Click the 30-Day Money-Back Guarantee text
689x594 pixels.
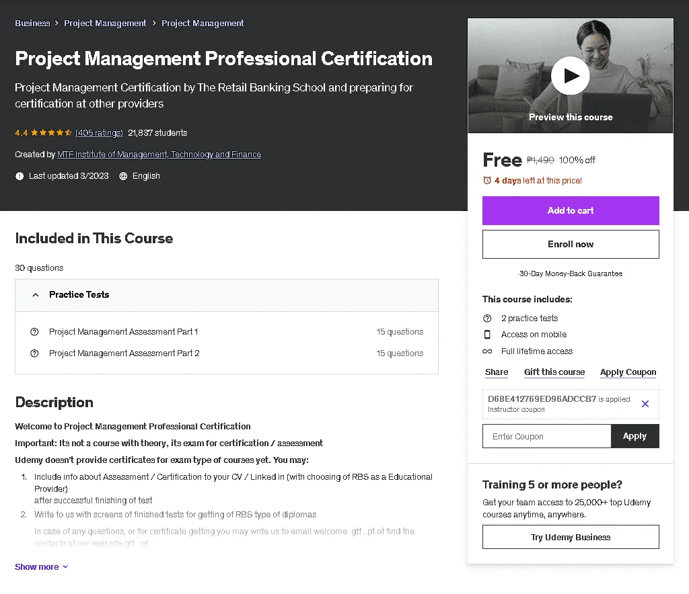[x=571, y=273]
